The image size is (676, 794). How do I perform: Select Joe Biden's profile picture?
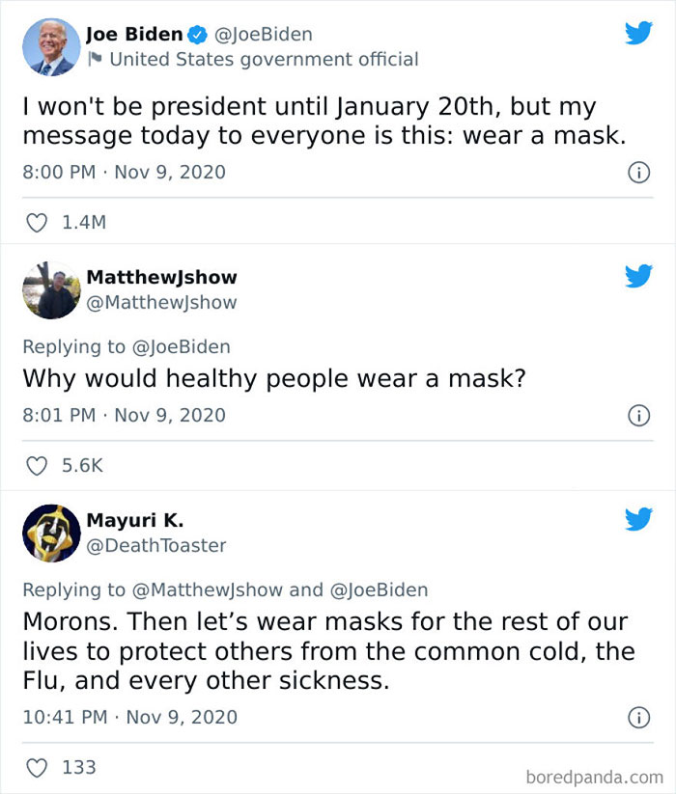49,45
